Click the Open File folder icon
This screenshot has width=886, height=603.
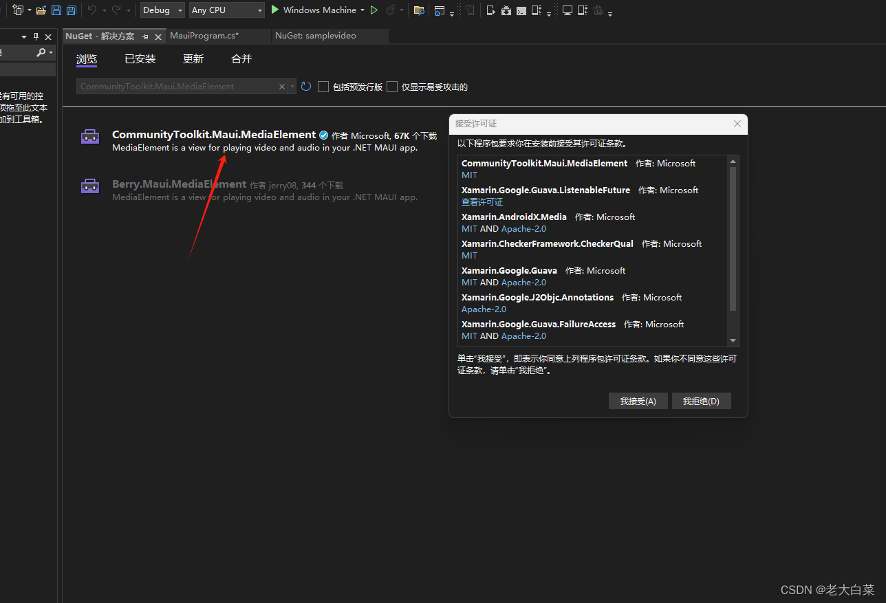coord(41,10)
